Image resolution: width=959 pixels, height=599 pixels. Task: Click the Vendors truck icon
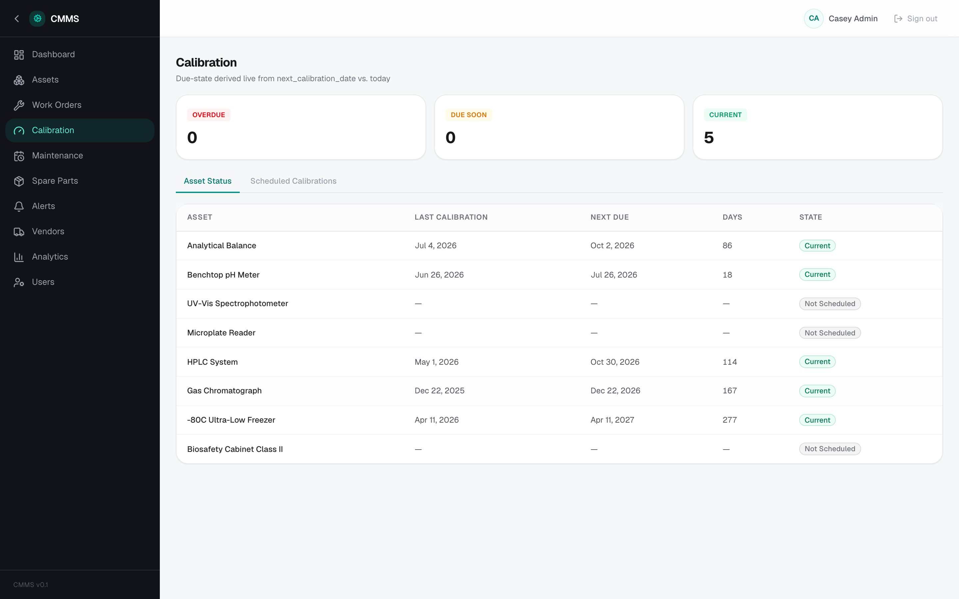(19, 232)
